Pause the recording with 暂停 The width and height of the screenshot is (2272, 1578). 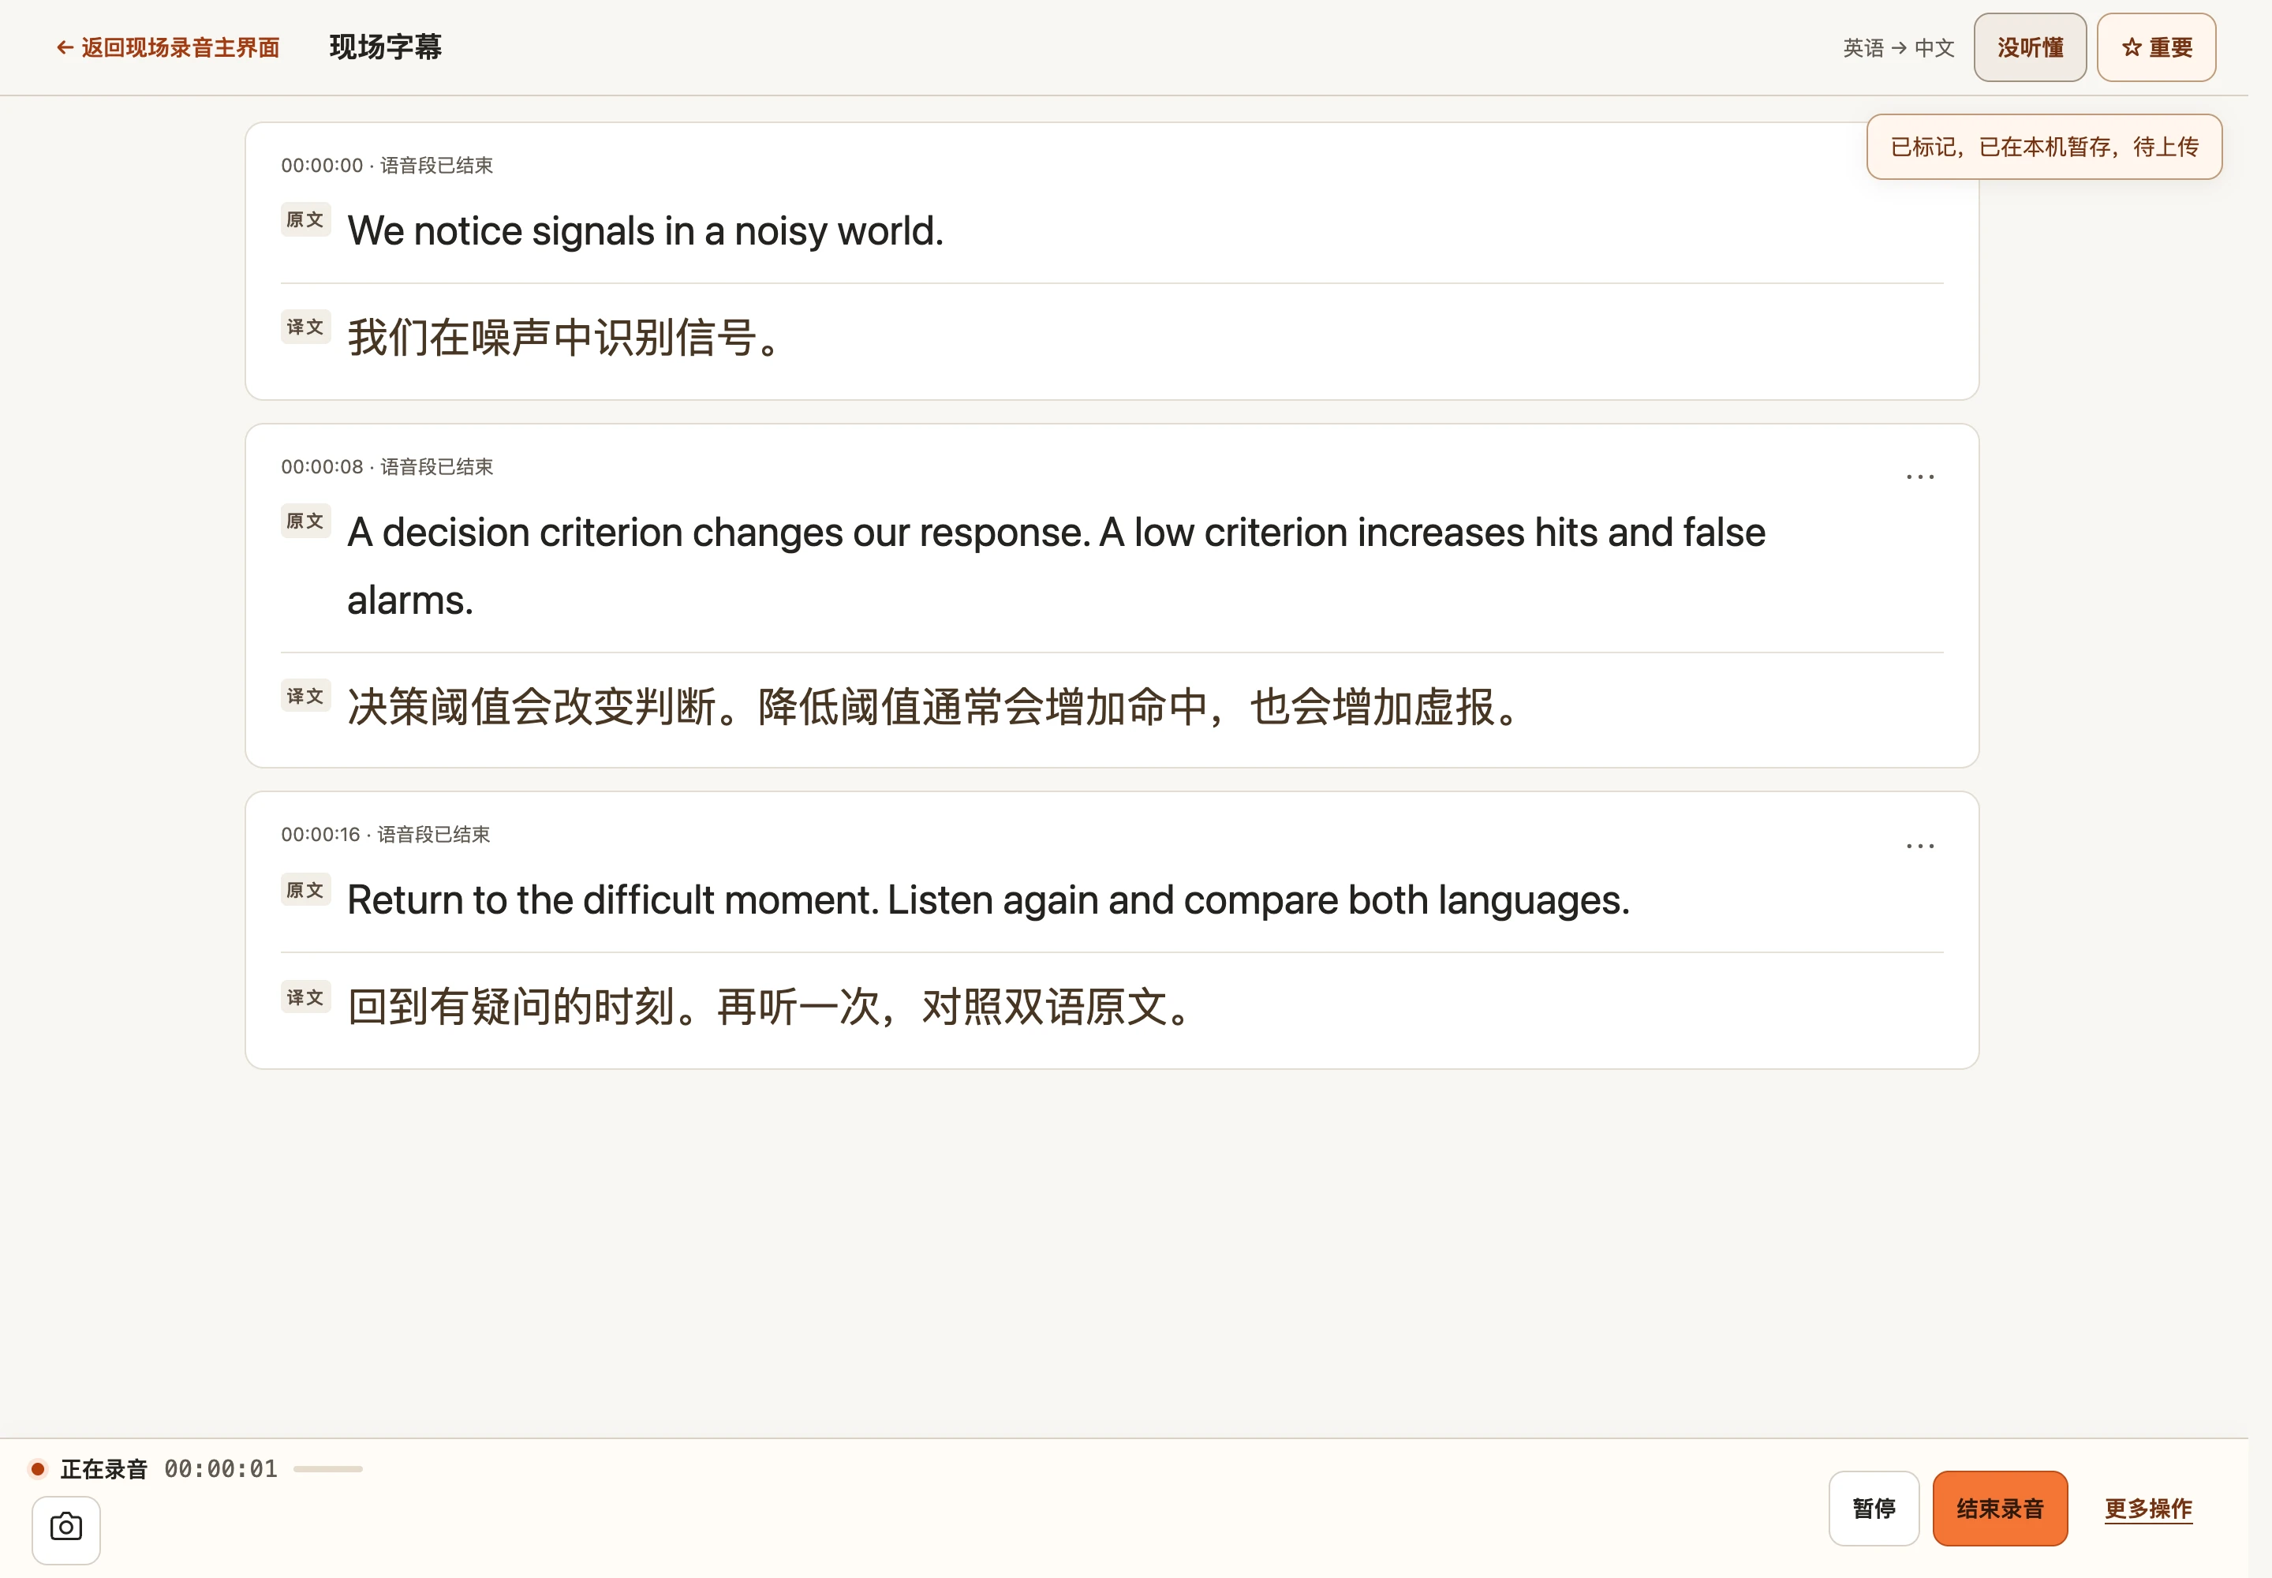(1874, 1509)
